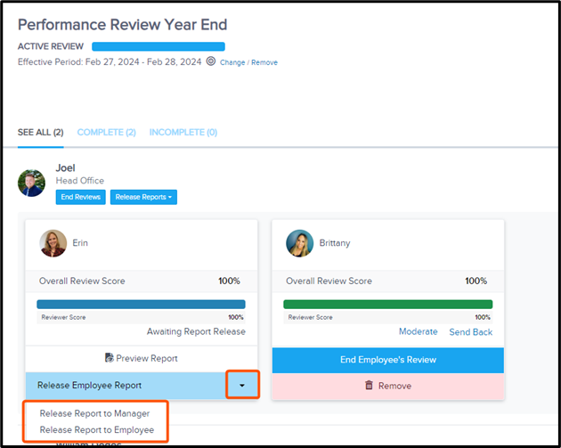Click Brittany's avatar picture
561x448 pixels.
click(299, 242)
